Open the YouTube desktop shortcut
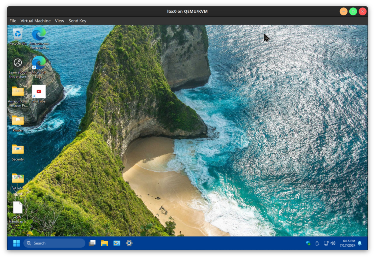The width and height of the screenshot is (375, 258). click(39, 92)
